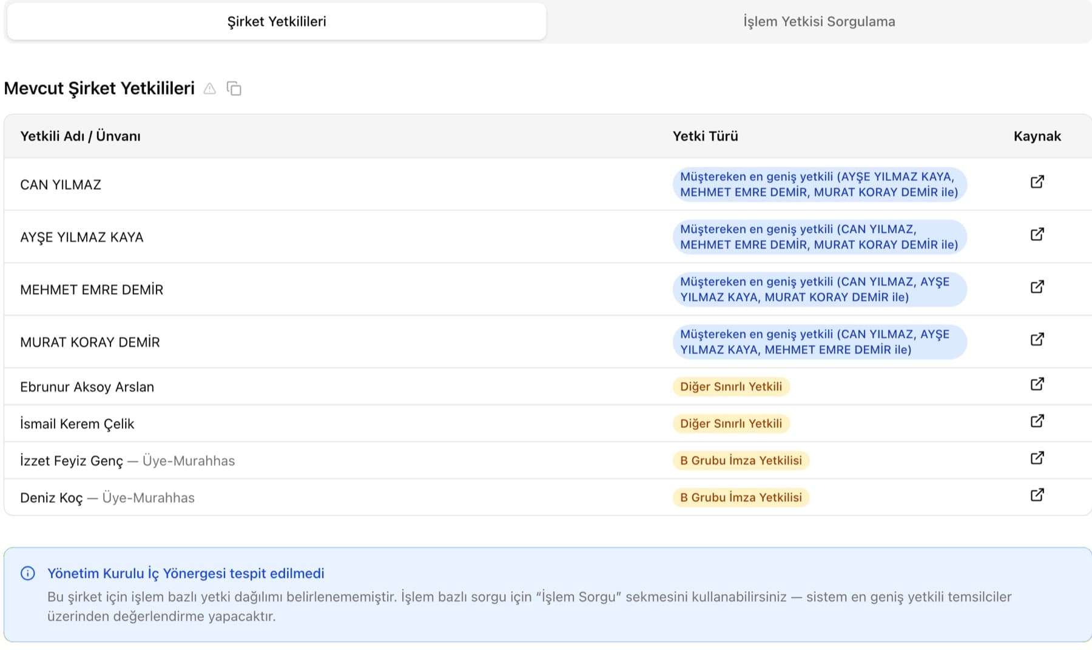1092x650 pixels.
Task: Select the name MEHMET EMRE DEMİR
Action: point(92,290)
